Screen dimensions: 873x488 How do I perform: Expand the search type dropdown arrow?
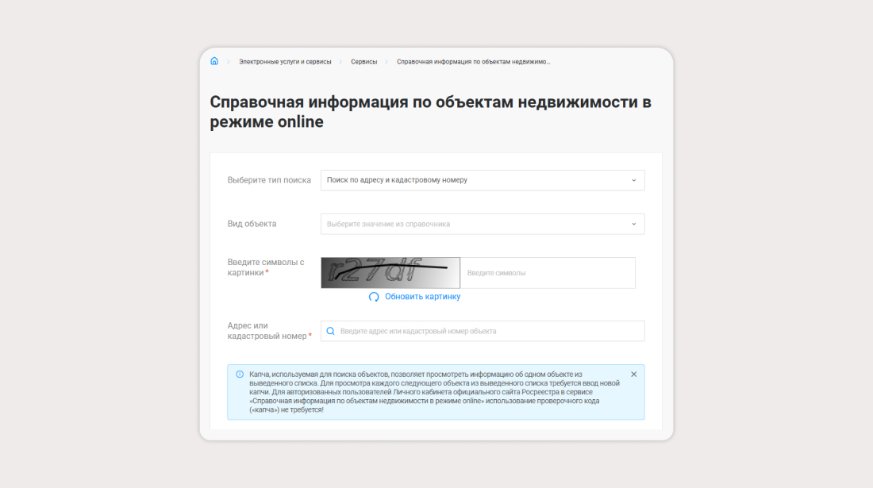click(633, 180)
